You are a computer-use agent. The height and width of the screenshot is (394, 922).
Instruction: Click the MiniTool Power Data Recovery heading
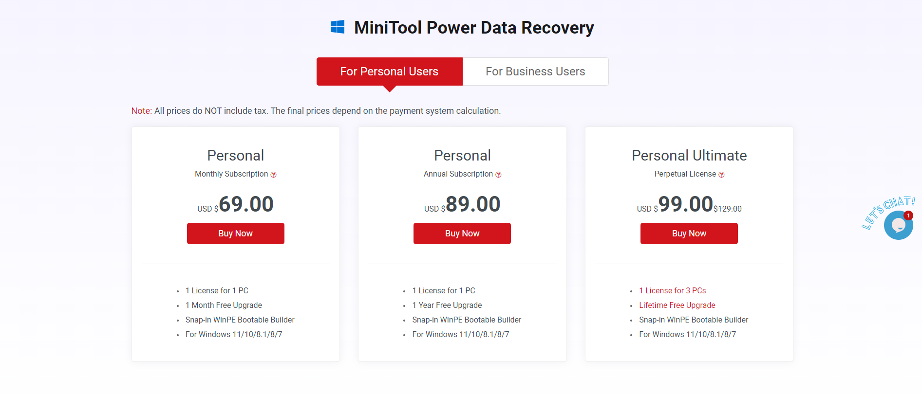pos(474,28)
